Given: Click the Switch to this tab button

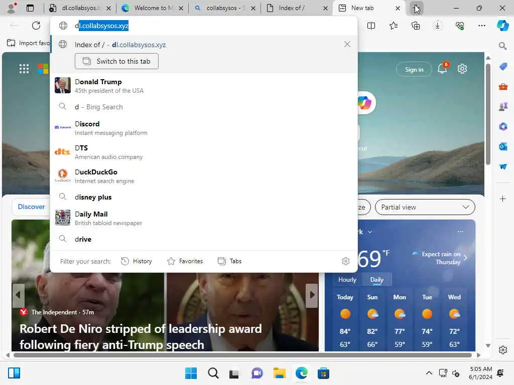Looking at the screenshot, I should [116, 61].
